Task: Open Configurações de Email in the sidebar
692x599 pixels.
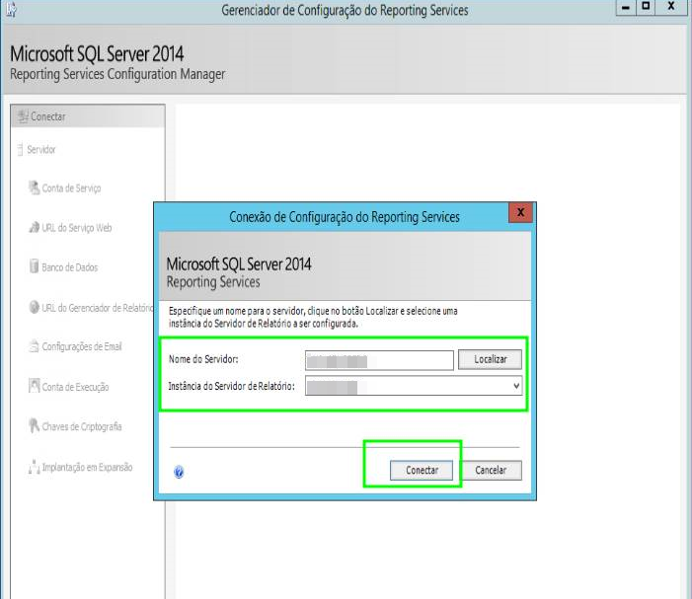Action: click(82, 346)
